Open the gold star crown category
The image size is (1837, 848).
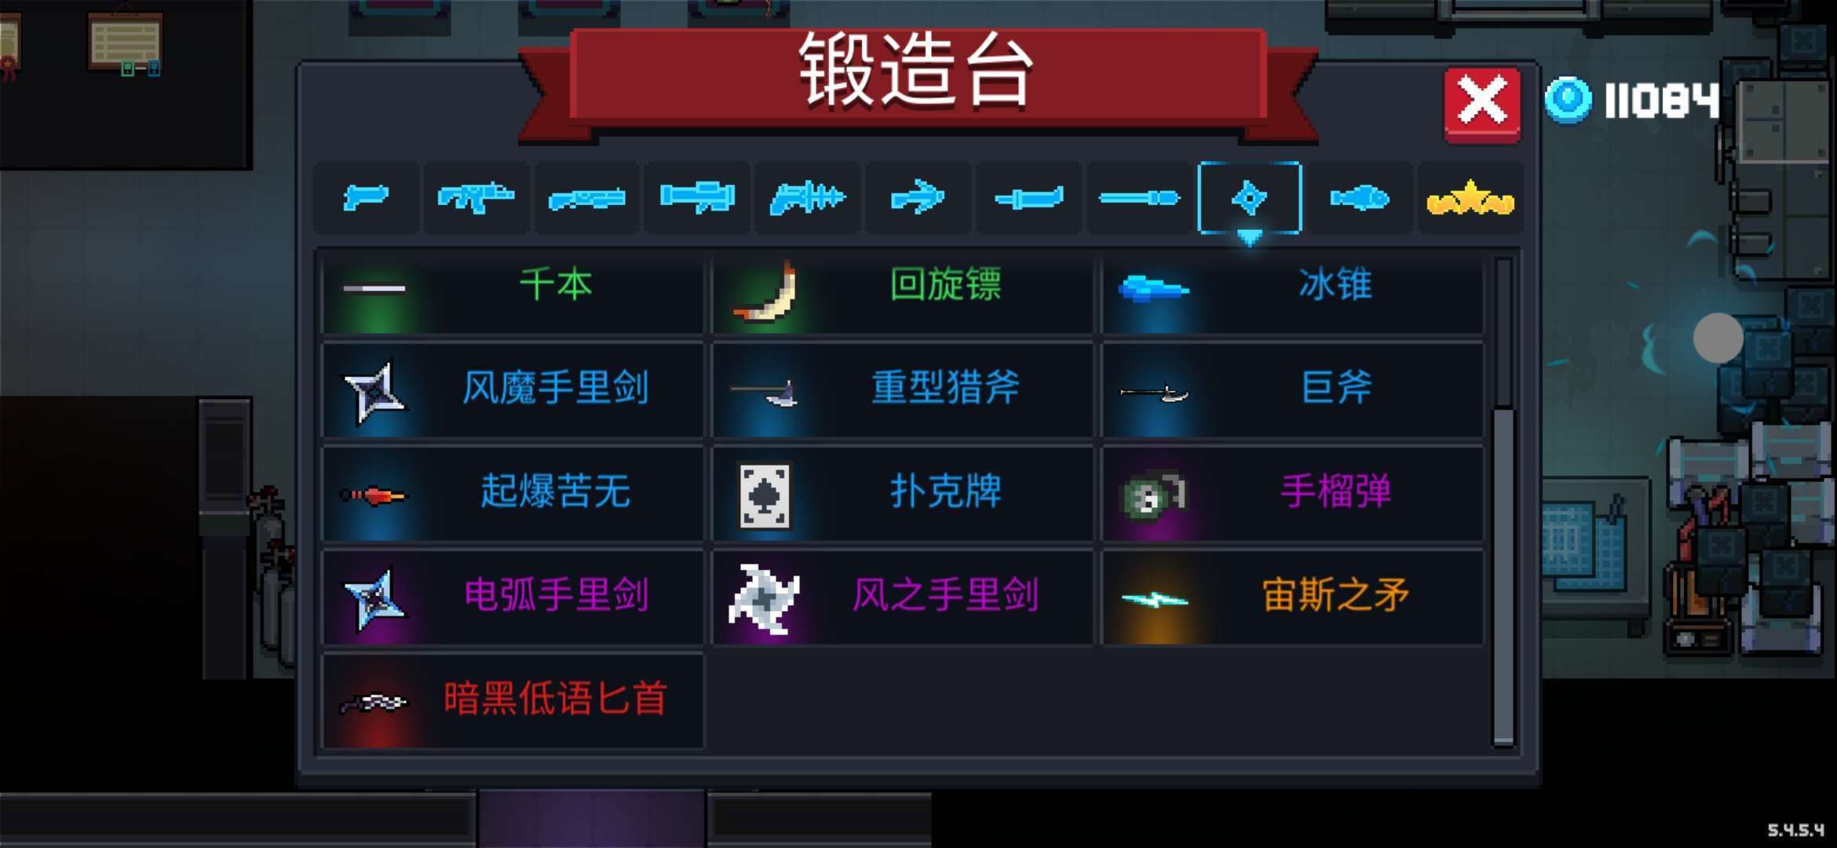tap(1470, 198)
